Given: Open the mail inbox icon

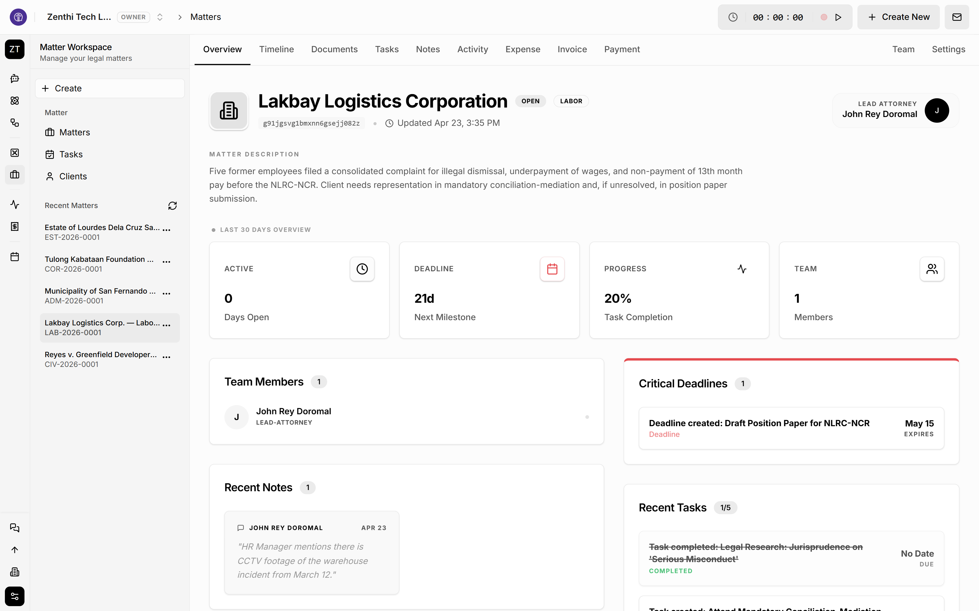Looking at the screenshot, I should point(957,17).
